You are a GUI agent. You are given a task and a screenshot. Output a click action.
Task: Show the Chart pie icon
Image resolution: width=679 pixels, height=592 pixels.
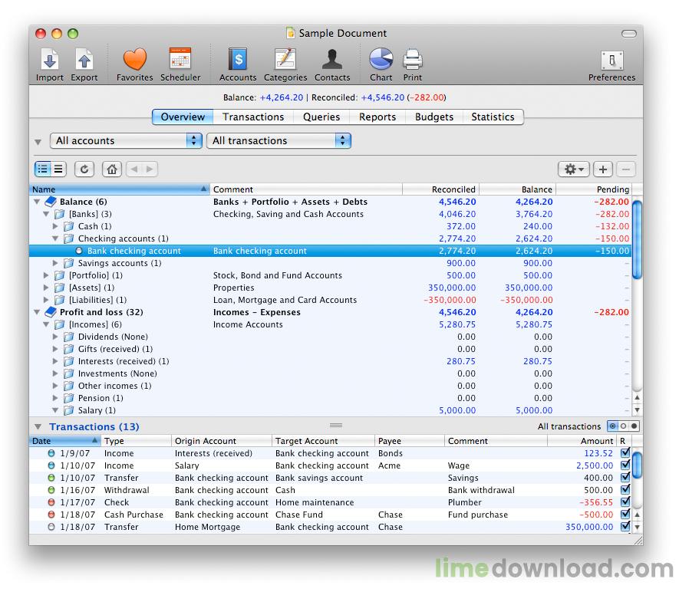tap(381, 59)
